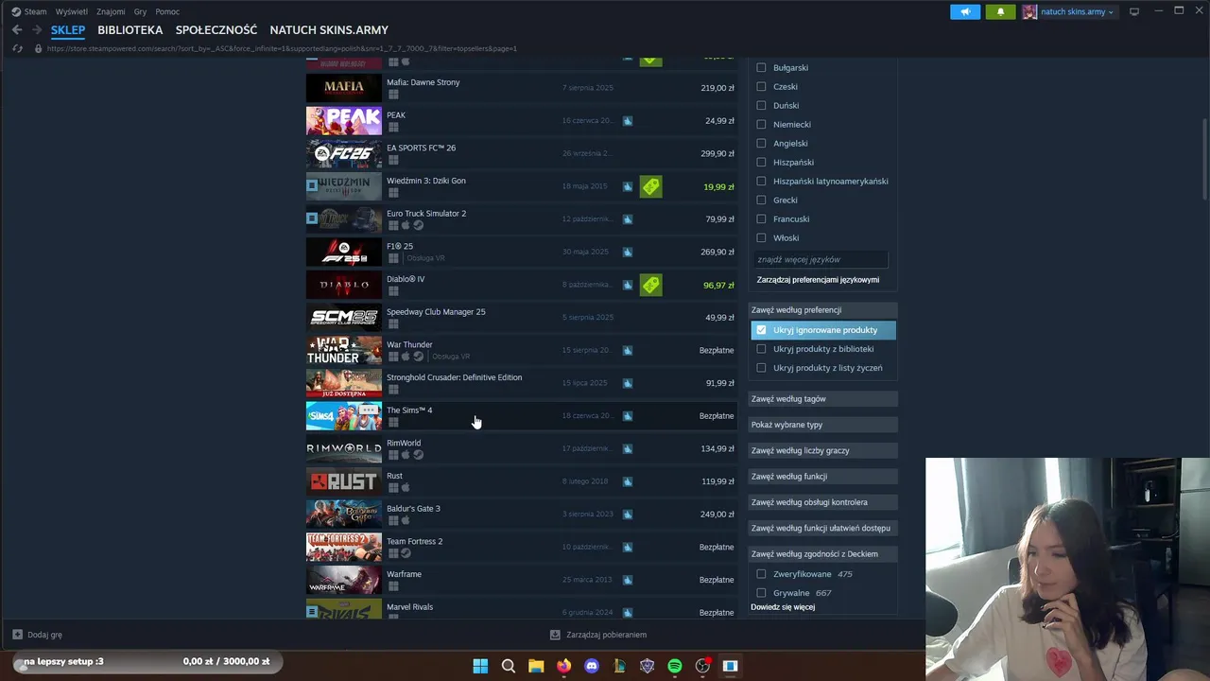Collapse Zawęź według preferencji section

[x=822, y=310]
